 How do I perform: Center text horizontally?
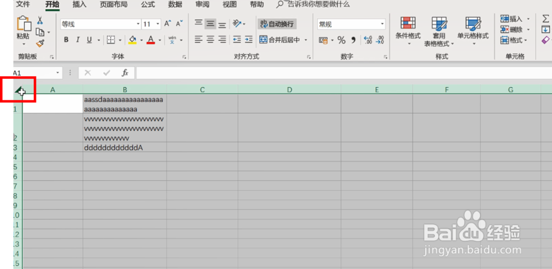pyautogui.click(x=210, y=40)
